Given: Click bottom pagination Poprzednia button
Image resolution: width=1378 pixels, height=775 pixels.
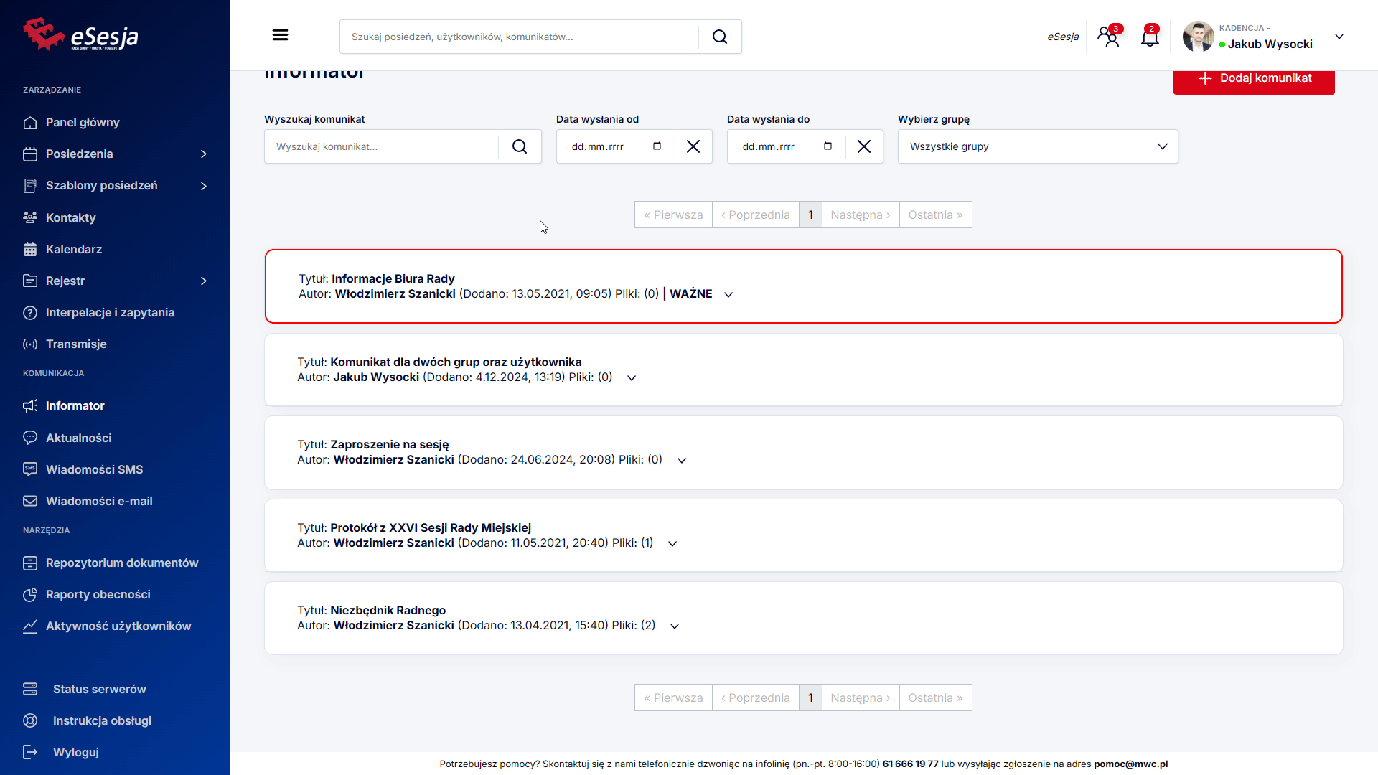Looking at the screenshot, I should (x=756, y=697).
